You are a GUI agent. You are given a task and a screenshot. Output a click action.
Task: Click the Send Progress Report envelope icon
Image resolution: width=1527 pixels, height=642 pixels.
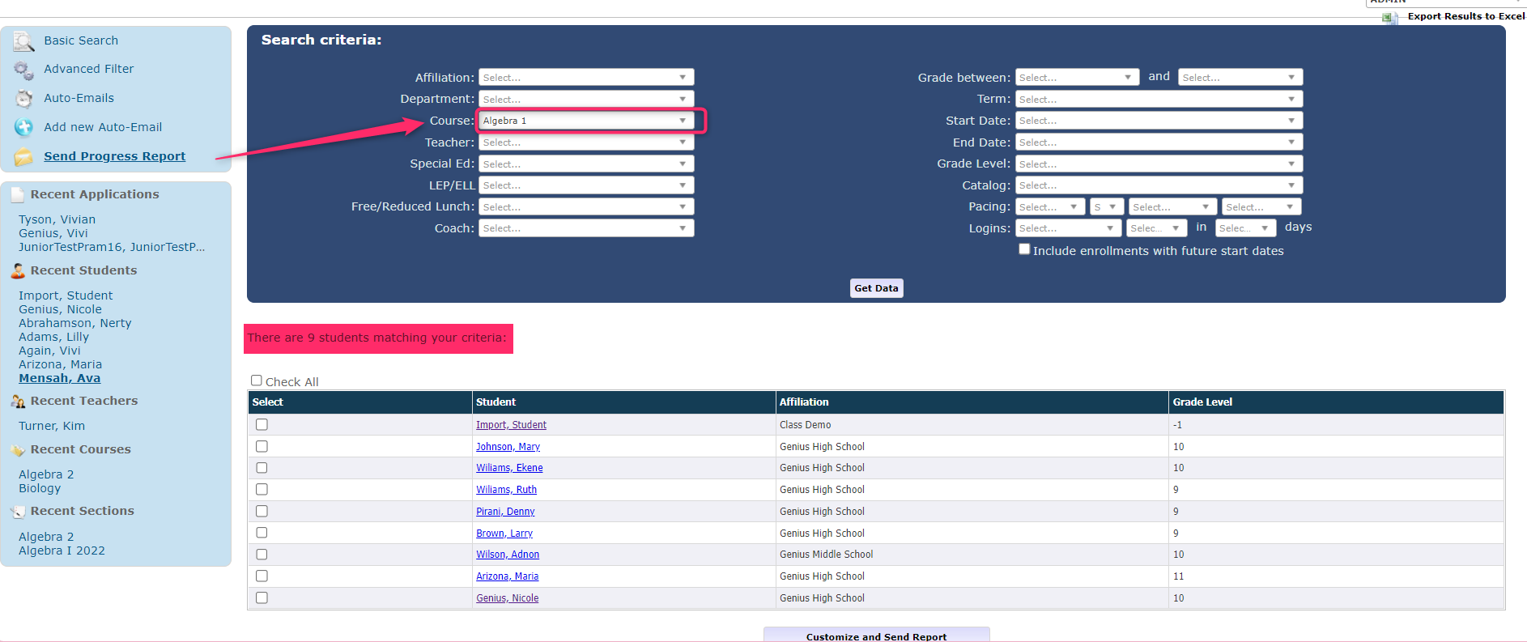coord(23,156)
